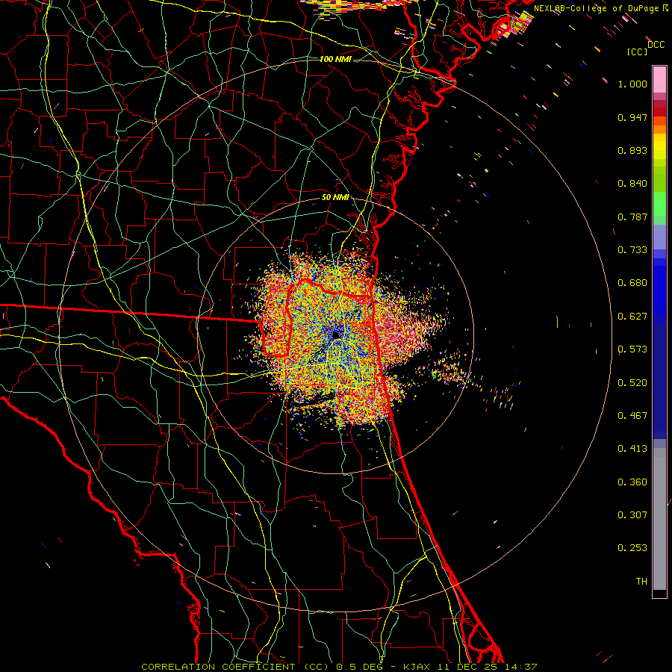Click the 0.360 legend value

click(x=632, y=482)
